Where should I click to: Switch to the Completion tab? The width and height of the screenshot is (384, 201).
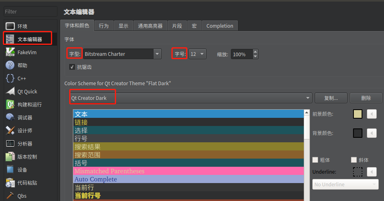(219, 26)
